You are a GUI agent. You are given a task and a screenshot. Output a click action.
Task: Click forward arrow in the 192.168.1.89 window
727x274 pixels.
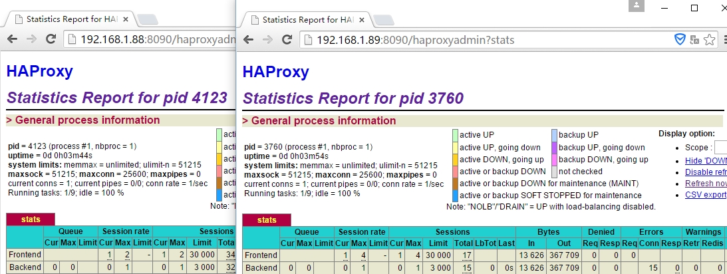pyautogui.click(x=267, y=40)
